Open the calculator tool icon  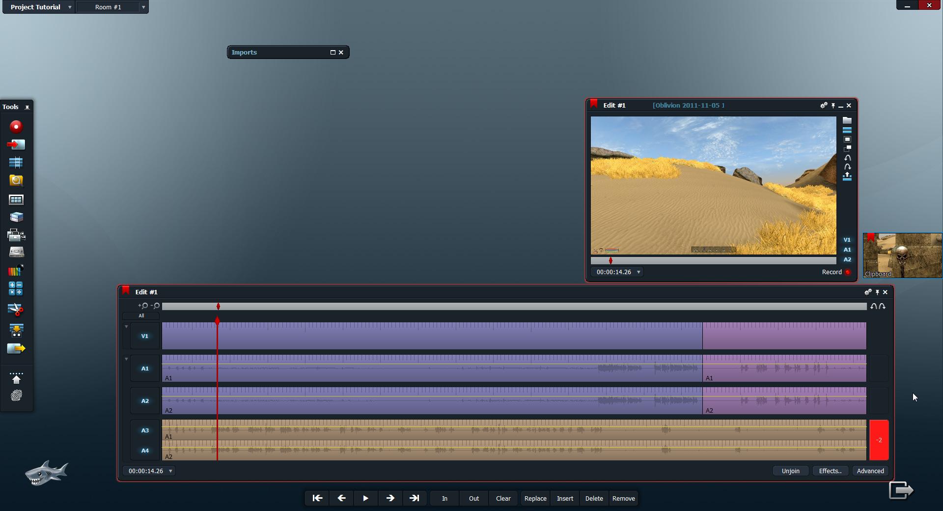[16, 288]
